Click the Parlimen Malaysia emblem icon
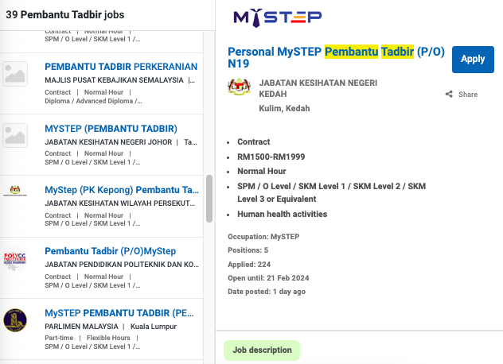503x364 pixels. coord(15,319)
